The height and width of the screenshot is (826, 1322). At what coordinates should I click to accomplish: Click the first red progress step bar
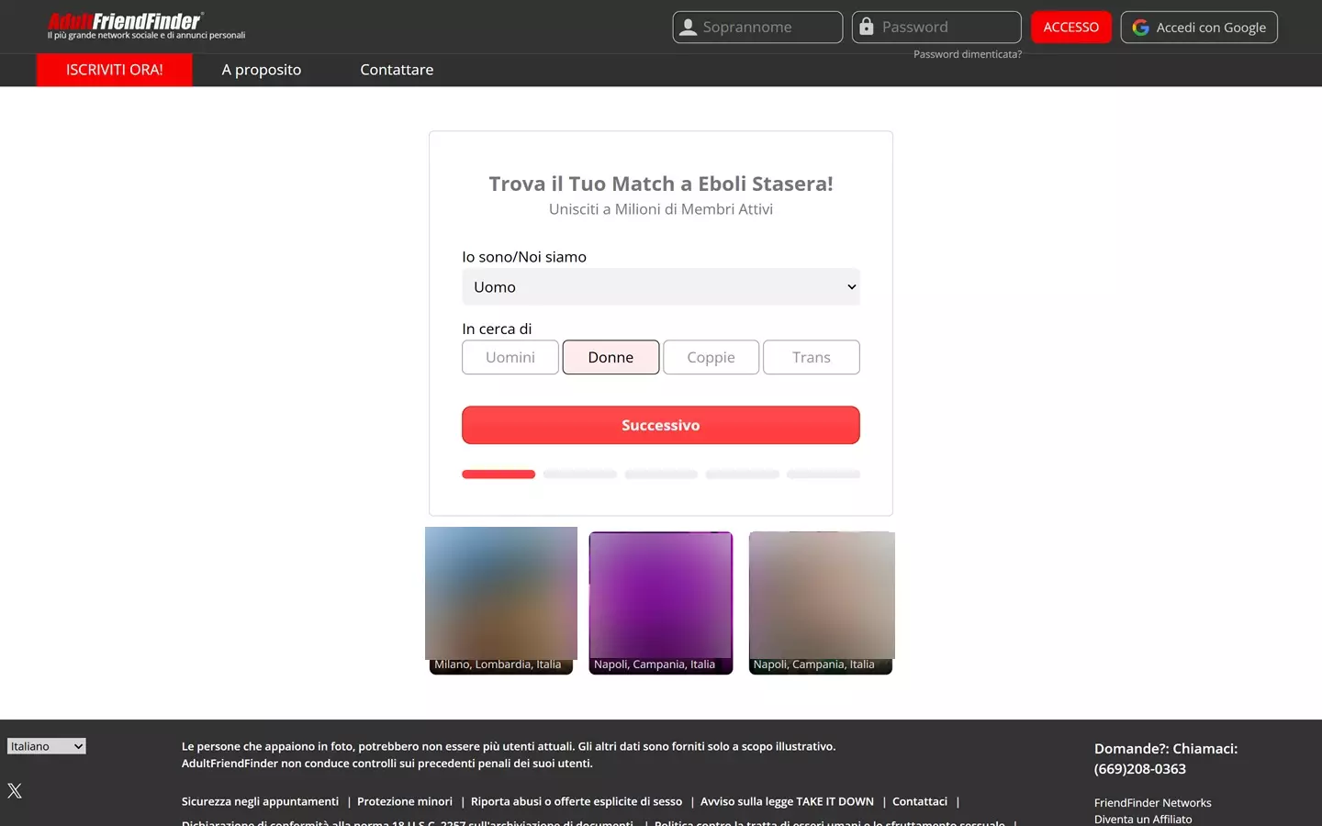pyautogui.click(x=499, y=474)
